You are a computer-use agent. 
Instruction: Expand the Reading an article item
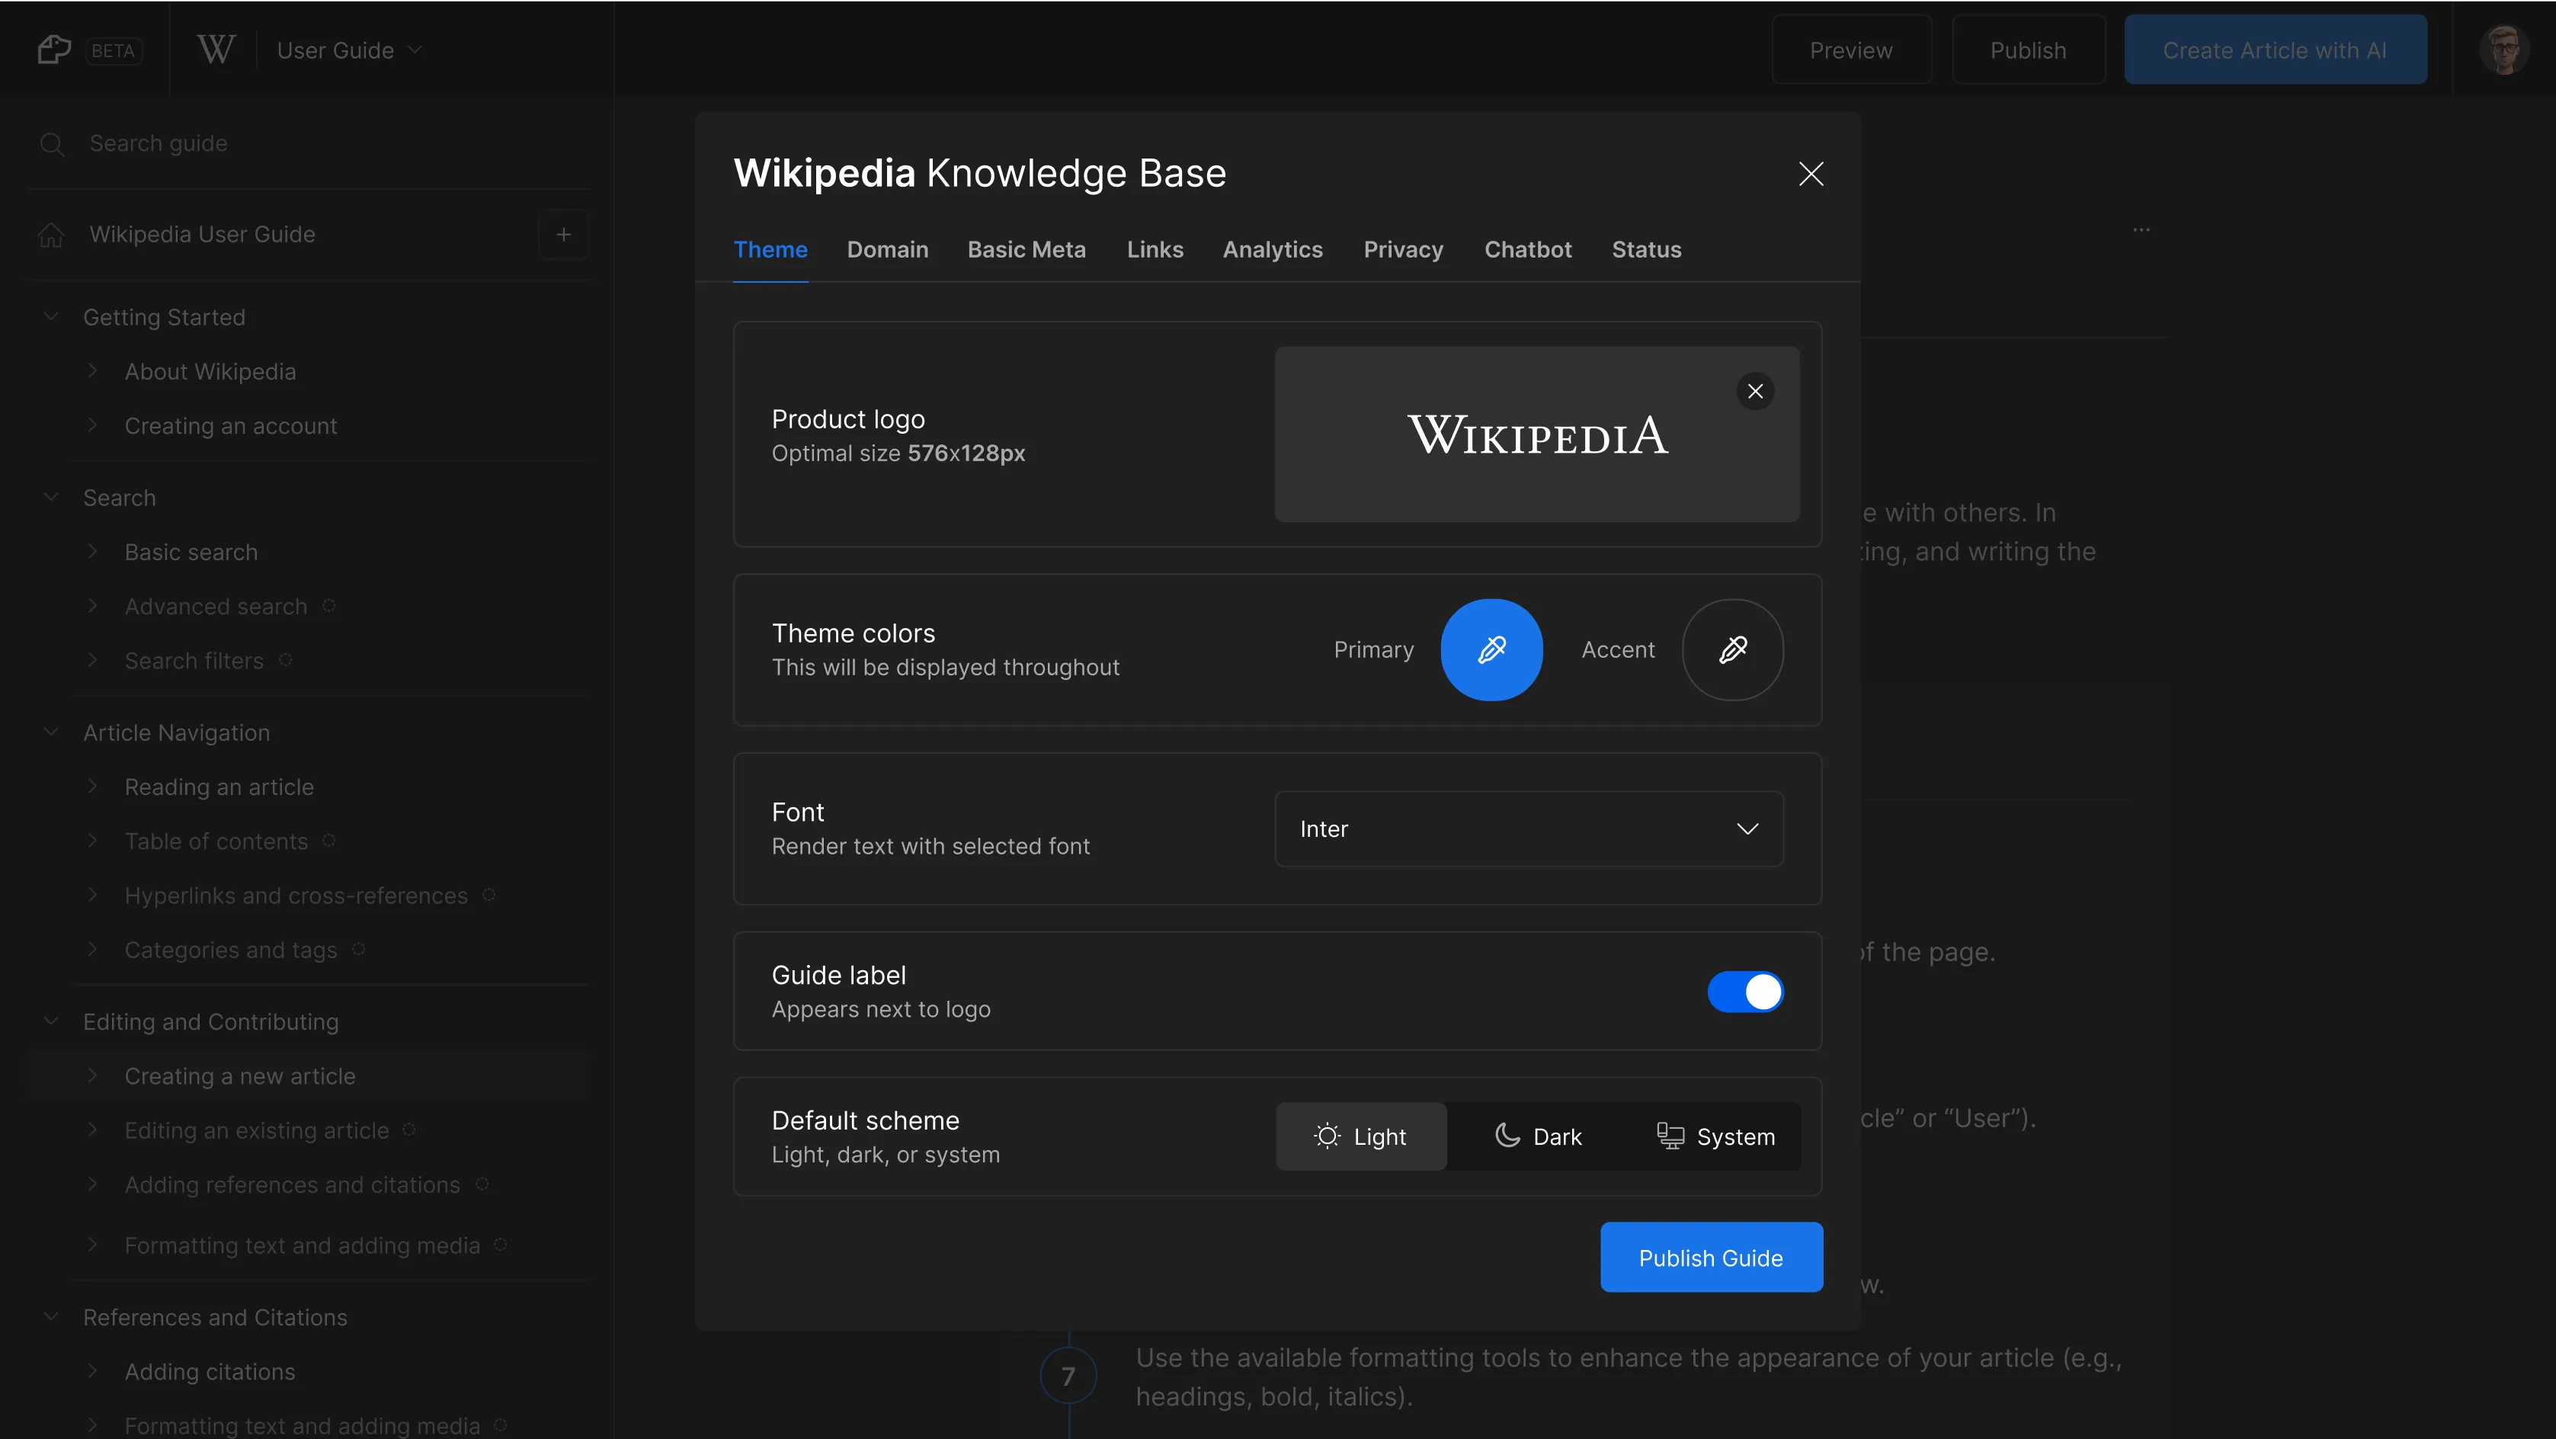click(x=94, y=786)
